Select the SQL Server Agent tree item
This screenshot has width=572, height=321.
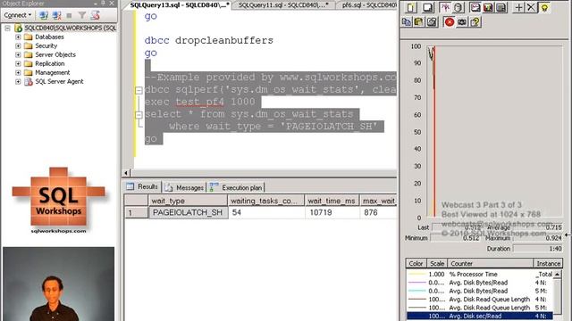click(59, 81)
